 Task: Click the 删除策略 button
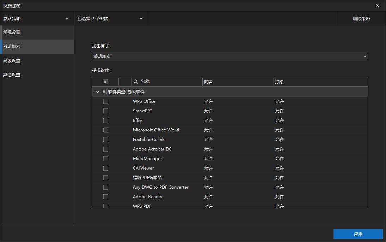(361, 18)
